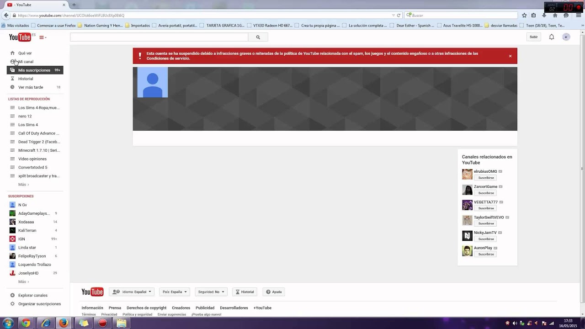Subscribe to AuronPlay
Image resolution: width=585 pixels, height=329 pixels.
[486, 254]
